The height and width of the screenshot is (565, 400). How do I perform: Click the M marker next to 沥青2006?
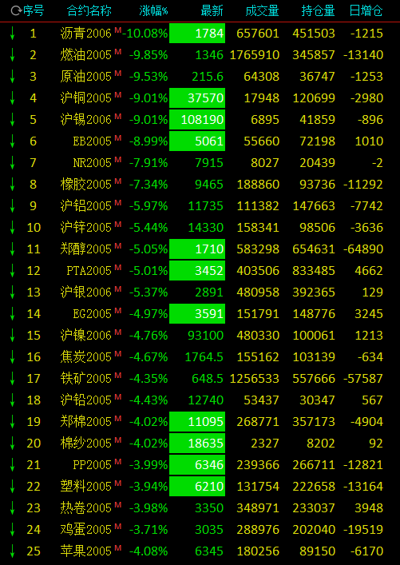[117, 30]
